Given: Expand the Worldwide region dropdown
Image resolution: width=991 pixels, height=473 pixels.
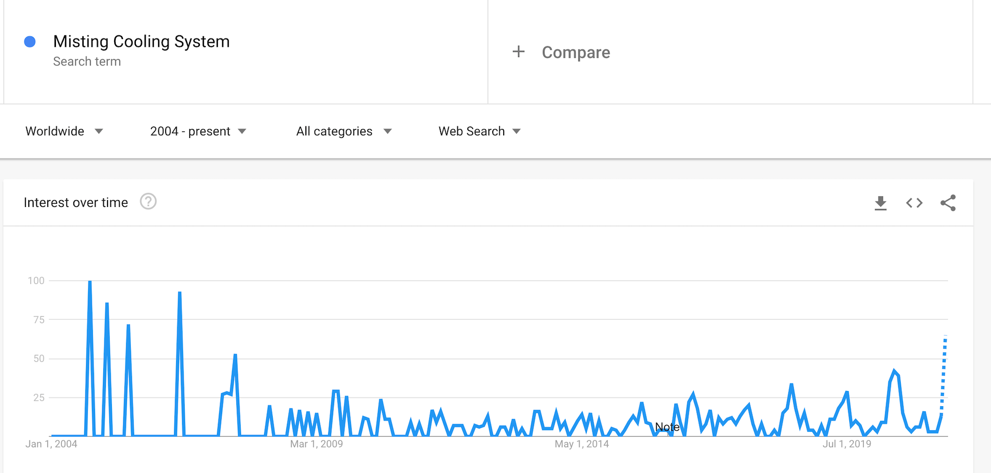Looking at the screenshot, I should [64, 131].
